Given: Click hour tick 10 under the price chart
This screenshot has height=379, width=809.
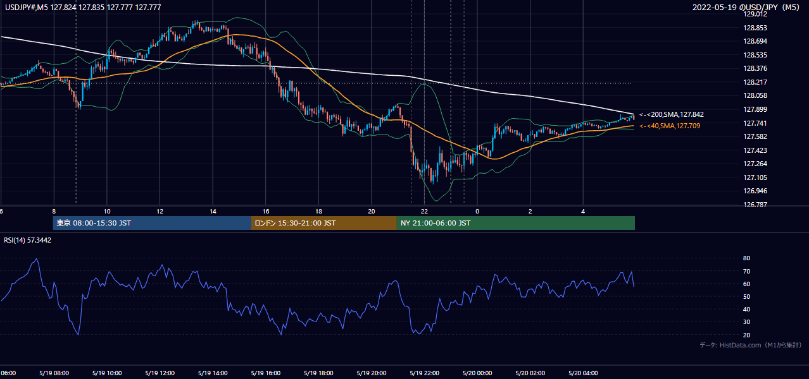Looking at the screenshot, I should (107, 211).
